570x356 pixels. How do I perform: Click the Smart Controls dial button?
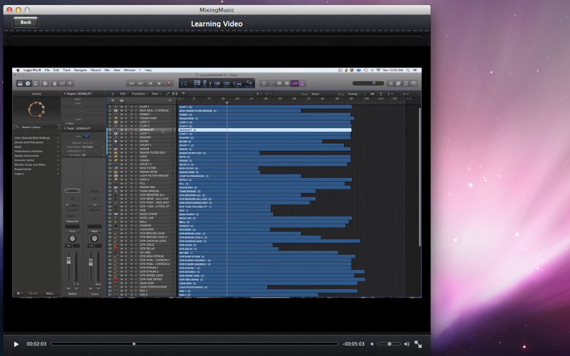click(x=55, y=83)
